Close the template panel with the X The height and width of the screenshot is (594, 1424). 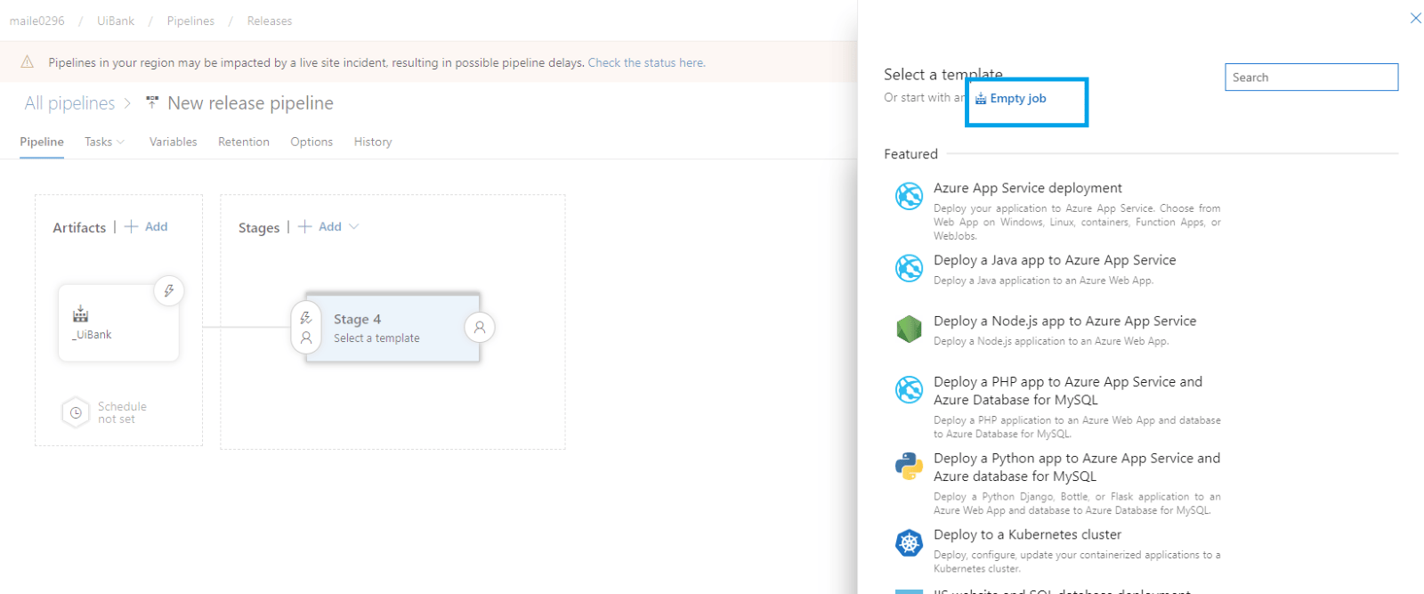click(x=1415, y=18)
